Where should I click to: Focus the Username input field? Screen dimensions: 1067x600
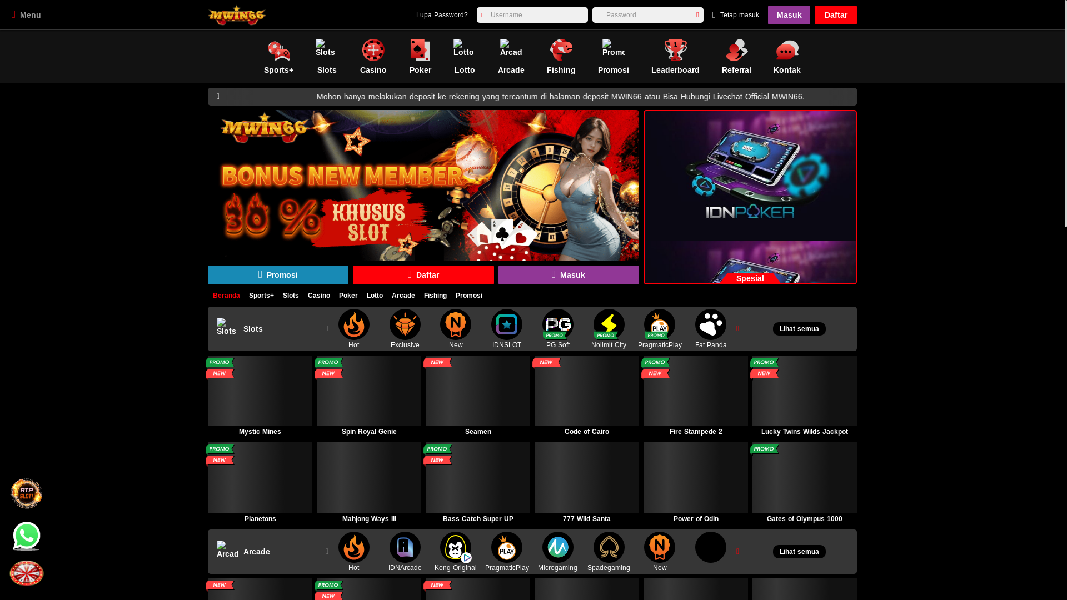[532, 15]
